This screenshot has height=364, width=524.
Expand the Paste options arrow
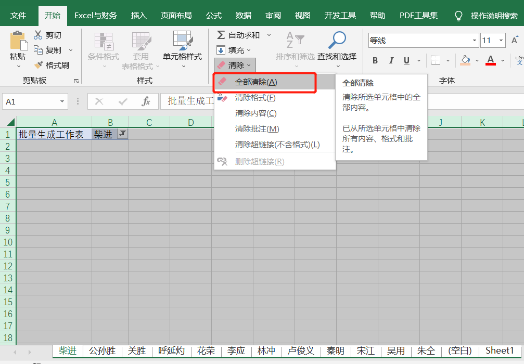tap(19, 66)
